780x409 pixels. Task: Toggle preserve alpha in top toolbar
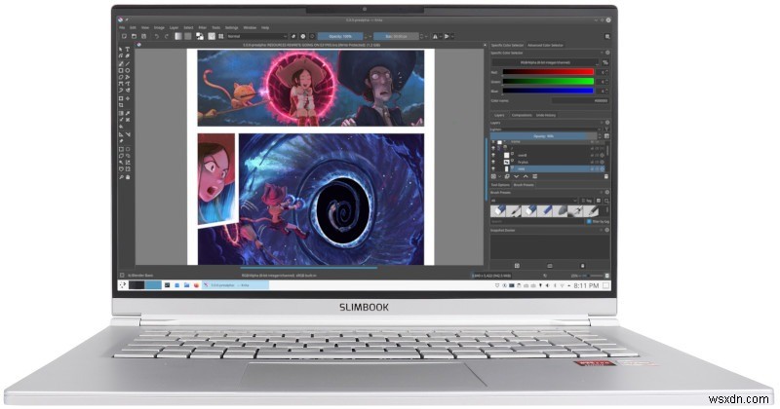[303, 36]
